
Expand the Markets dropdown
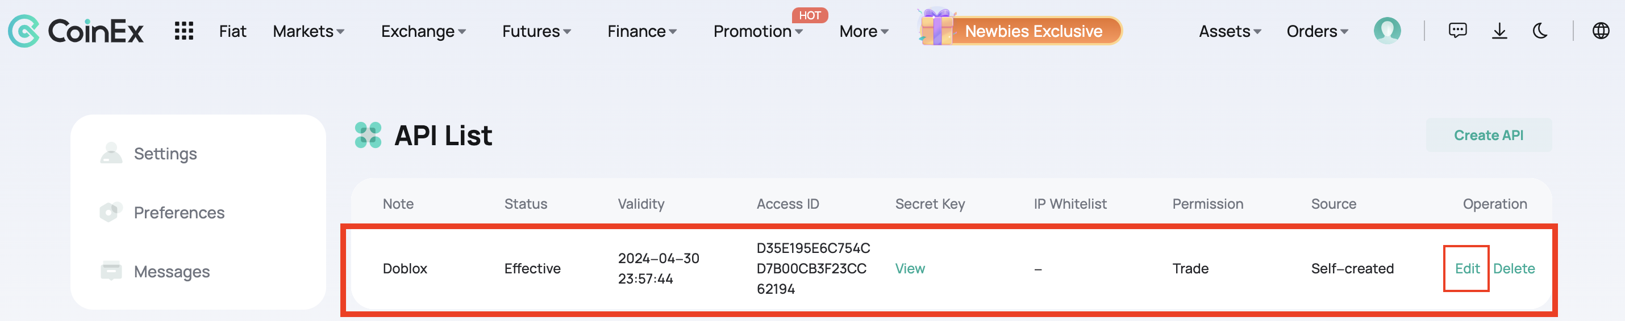point(309,31)
